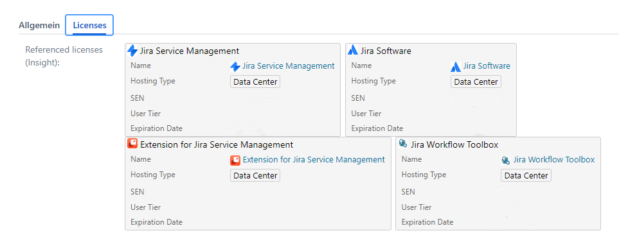Open Extension for Jira Service Management link
This screenshot has width=619, height=251.
[x=314, y=160]
